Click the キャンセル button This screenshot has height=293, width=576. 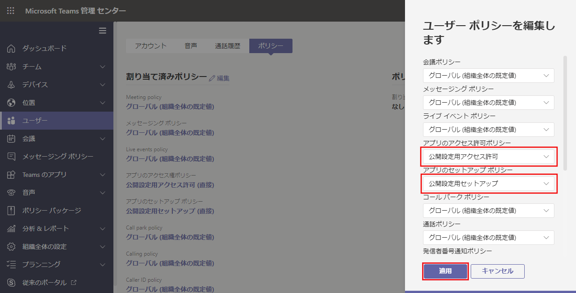click(x=498, y=271)
